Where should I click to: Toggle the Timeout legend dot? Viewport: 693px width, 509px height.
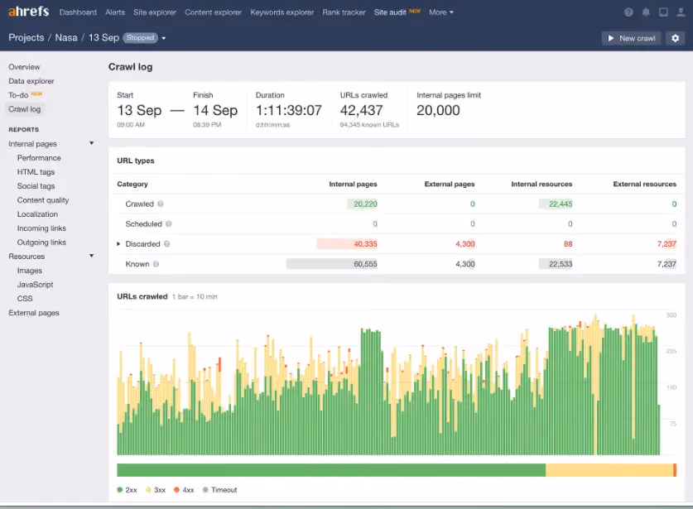click(x=205, y=490)
